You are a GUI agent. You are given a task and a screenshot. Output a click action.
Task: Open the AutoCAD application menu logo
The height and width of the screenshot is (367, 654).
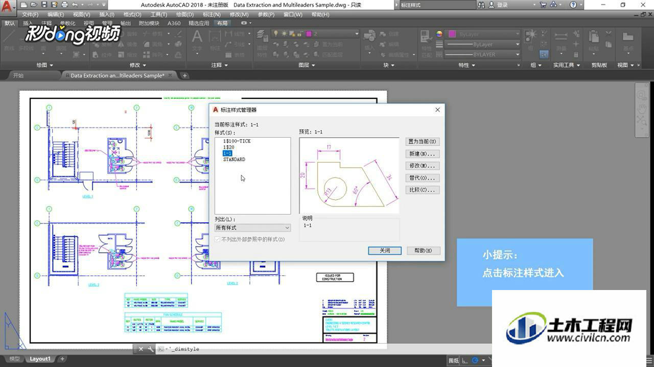(8, 8)
